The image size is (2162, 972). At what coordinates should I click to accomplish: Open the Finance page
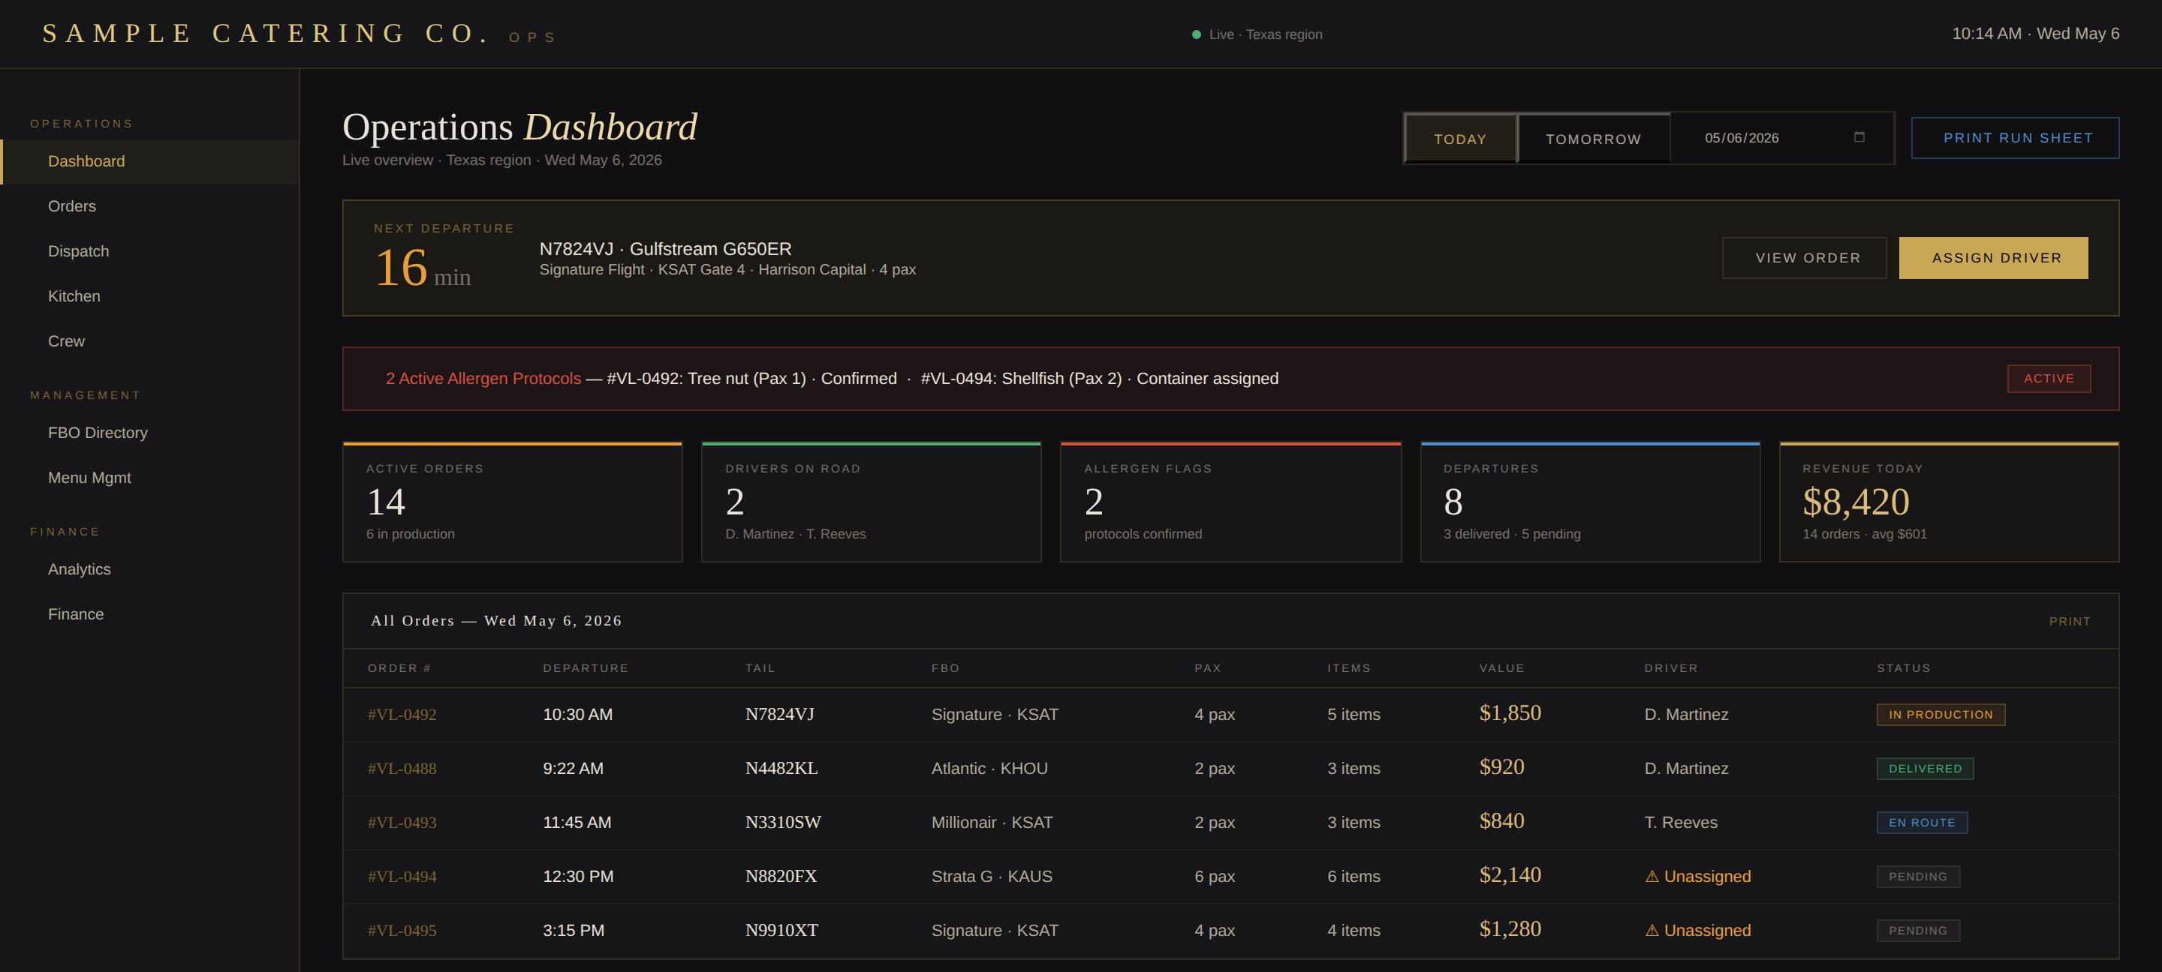150,615
